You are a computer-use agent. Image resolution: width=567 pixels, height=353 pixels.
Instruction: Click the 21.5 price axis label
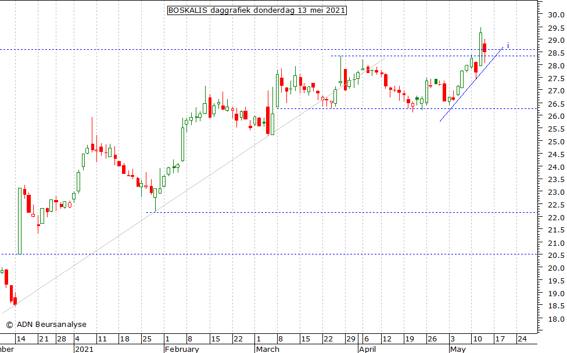(556, 230)
